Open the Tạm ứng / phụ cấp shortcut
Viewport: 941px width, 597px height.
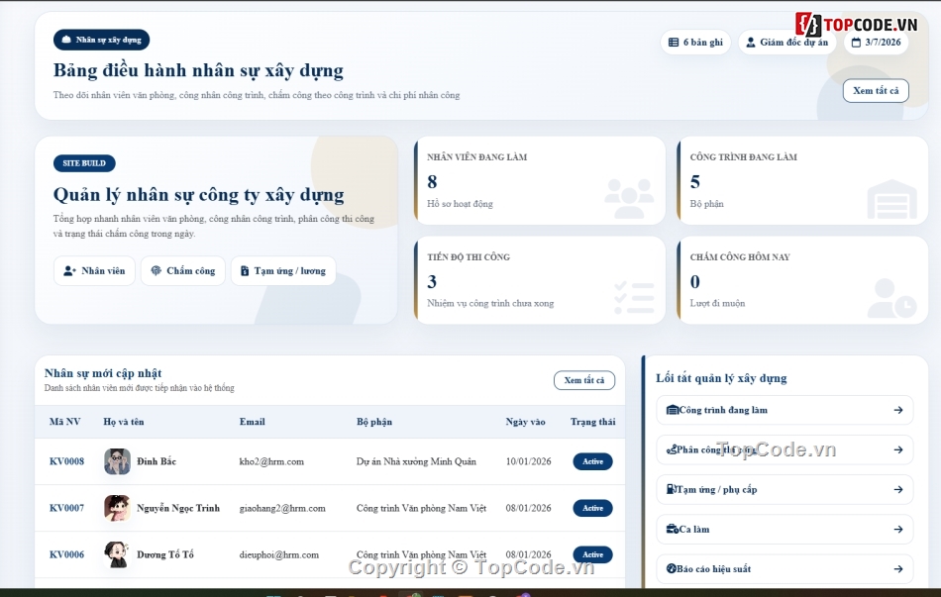click(x=784, y=490)
